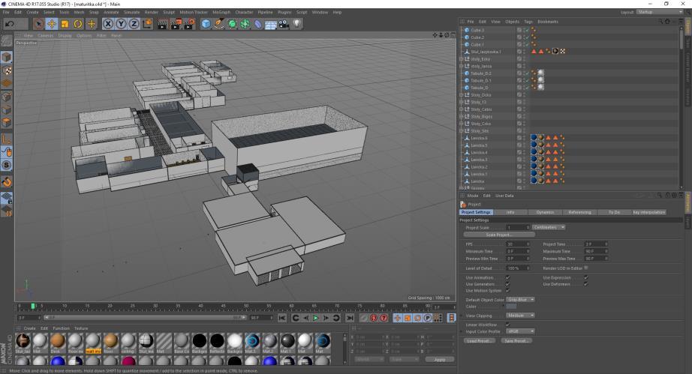Enable Render LOD in Editor checkbox
Viewport: 692px width, 374px height.
[x=586, y=268]
